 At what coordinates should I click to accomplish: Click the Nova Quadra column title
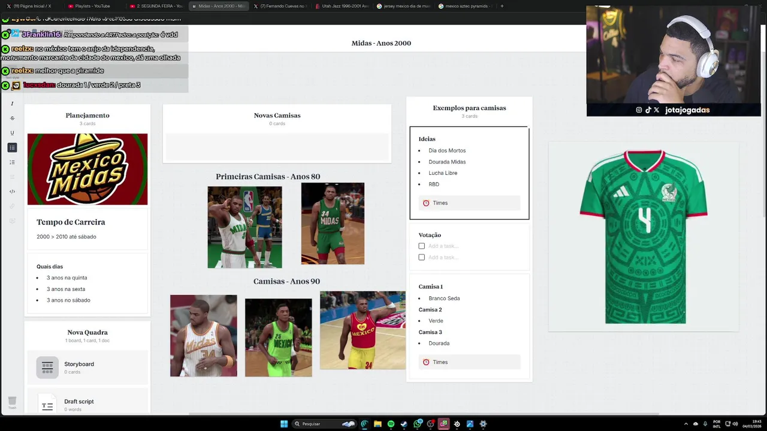point(87,332)
